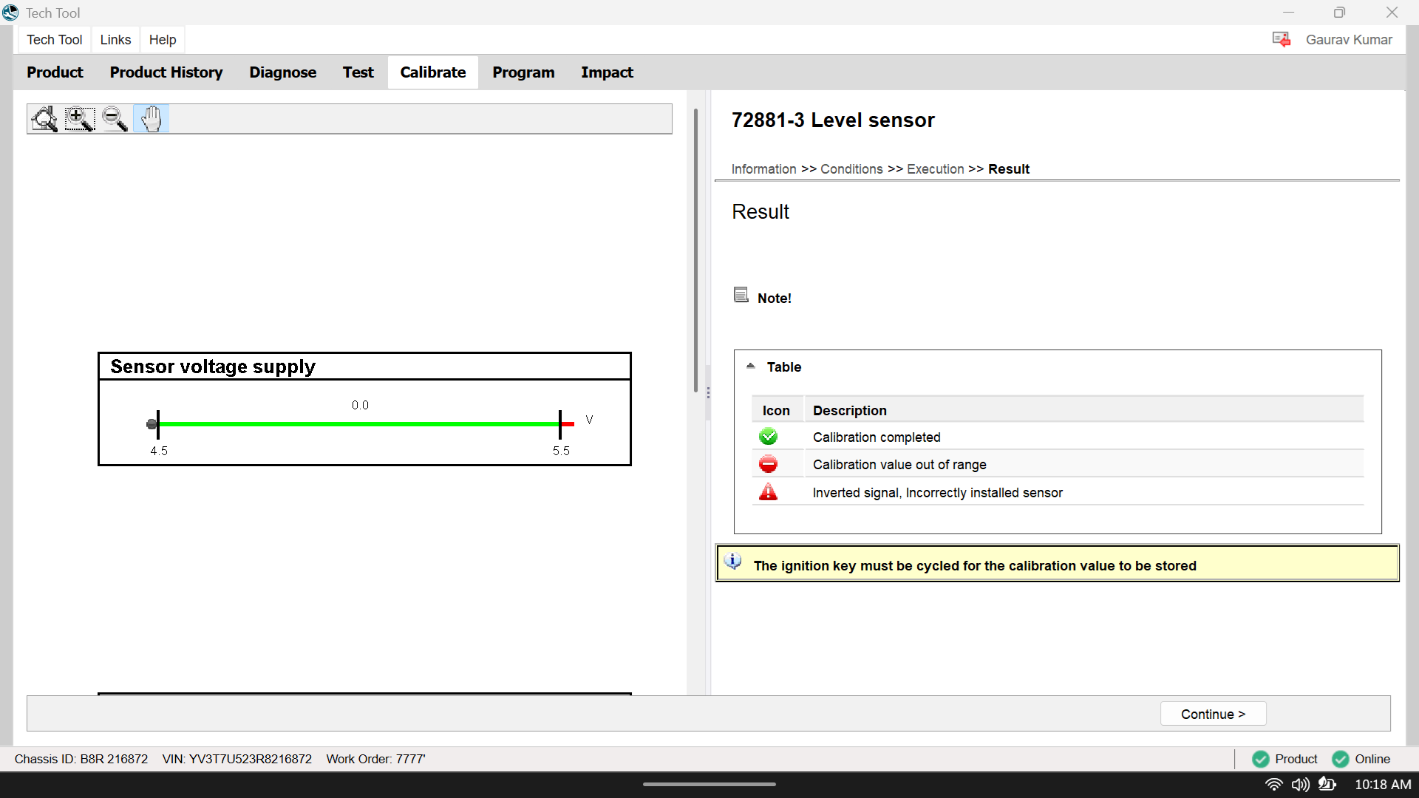The height and width of the screenshot is (798, 1419).
Task: Switch to the Product tab
Action: pyautogui.click(x=55, y=72)
